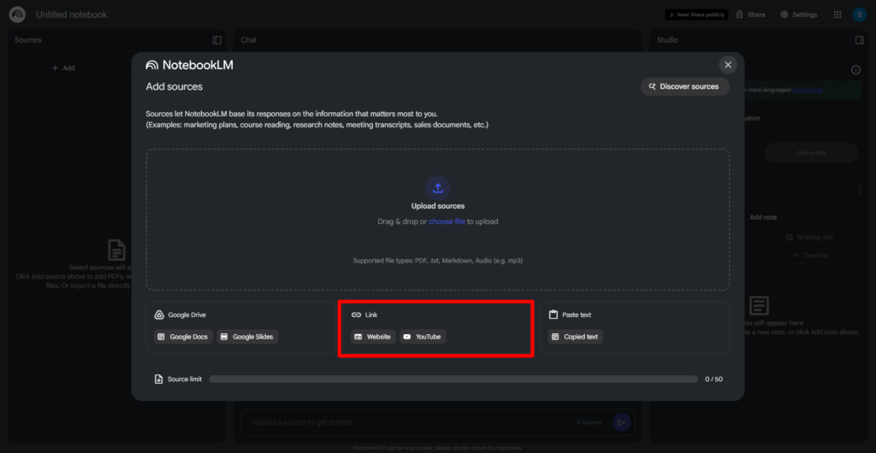Click the Untitled notebook title

coord(72,15)
